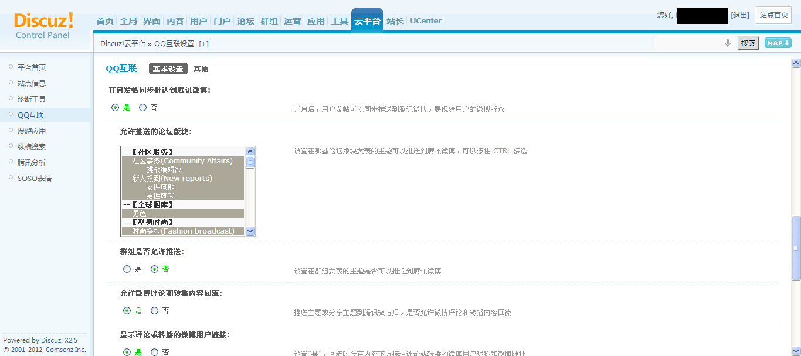Click the 退出 logout link
Image resolution: width=801 pixels, height=356 pixels.
coord(740,15)
